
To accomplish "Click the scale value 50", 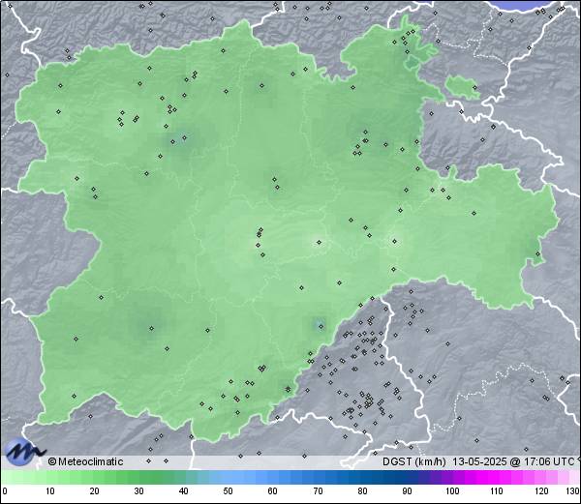I will coord(228,491).
